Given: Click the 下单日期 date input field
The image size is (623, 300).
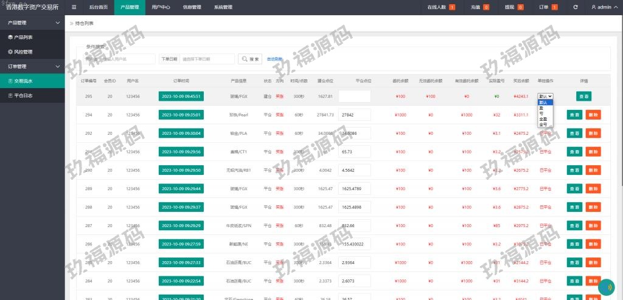Looking at the screenshot, I should 207,59.
